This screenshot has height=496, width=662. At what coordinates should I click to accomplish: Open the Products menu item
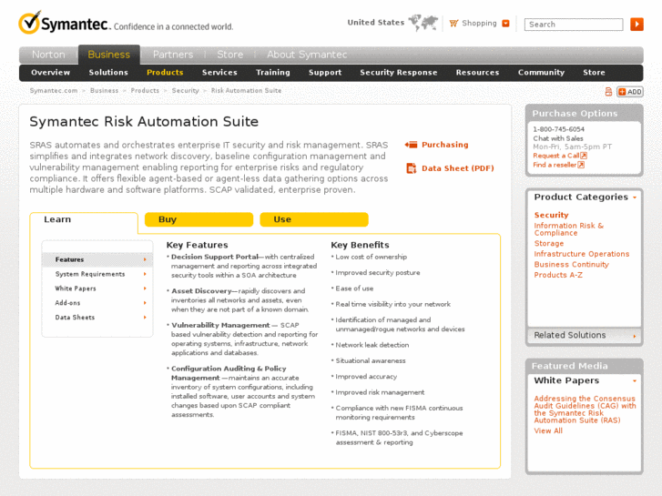coord(165,73)
